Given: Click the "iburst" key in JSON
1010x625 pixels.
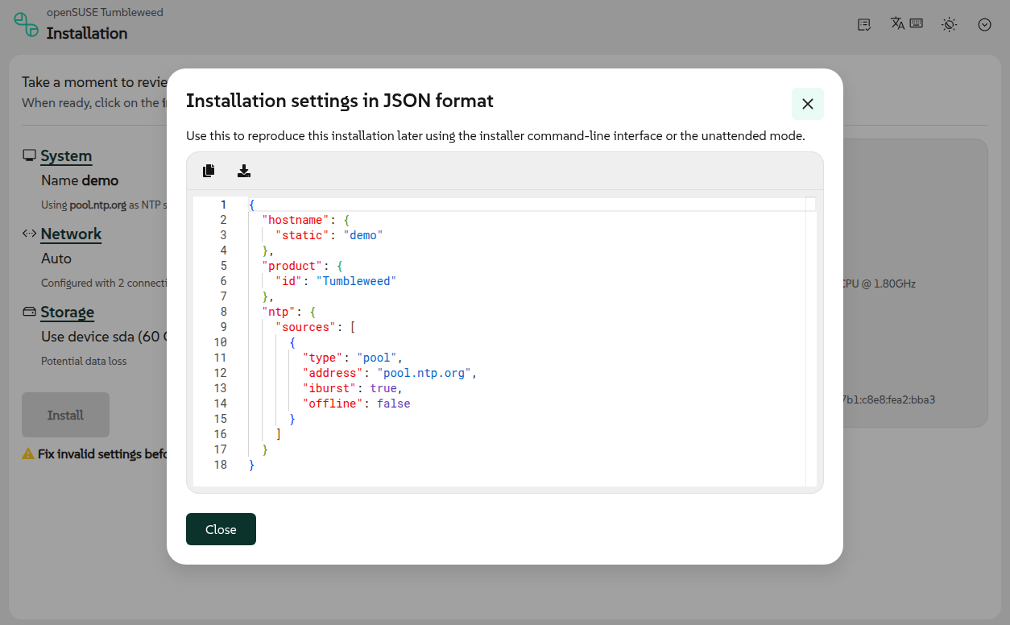Looking at the screenshot, I should click(329, 388).
